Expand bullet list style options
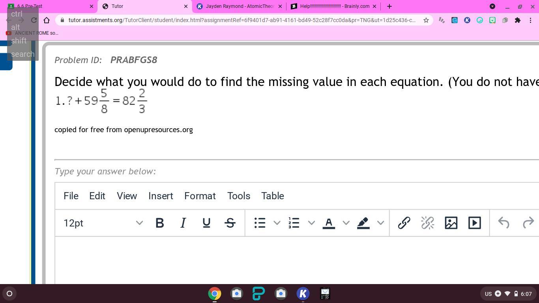539x303 pixels. 277,223
